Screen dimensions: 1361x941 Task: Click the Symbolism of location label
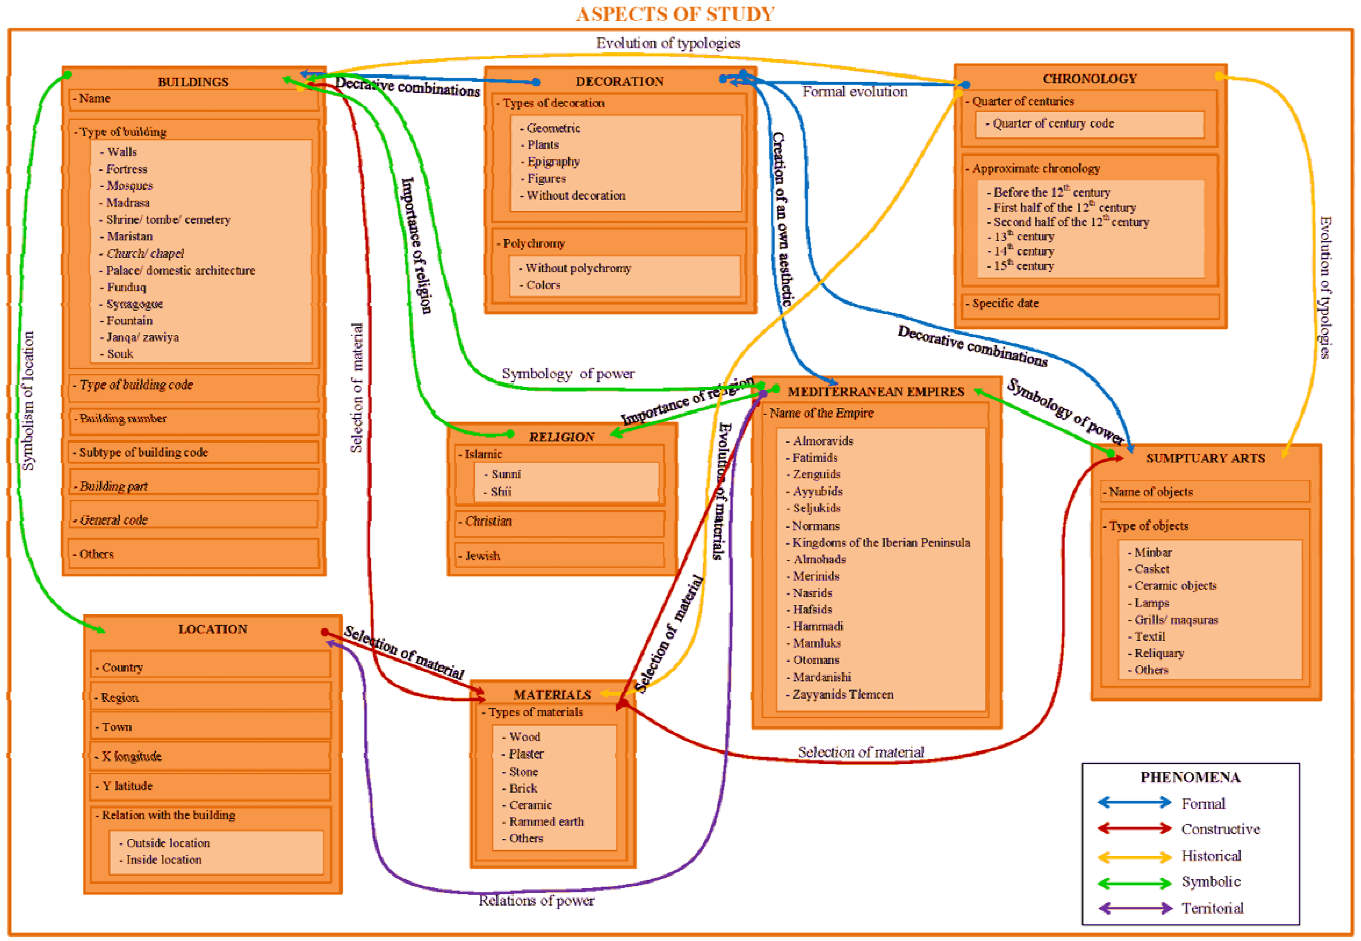pos(28,401)
